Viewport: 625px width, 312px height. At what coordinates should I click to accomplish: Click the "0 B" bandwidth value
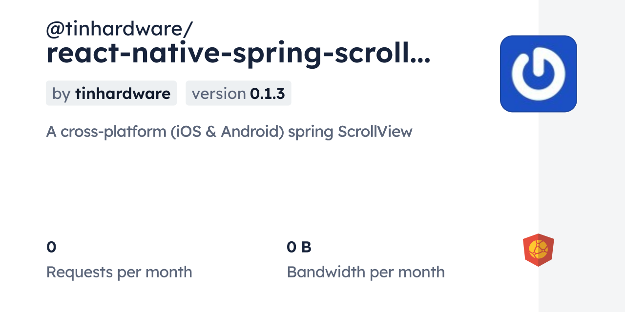[299, 247]
